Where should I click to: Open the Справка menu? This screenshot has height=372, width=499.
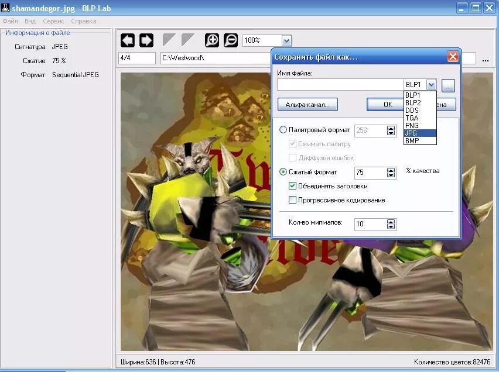tap(84, 21)
